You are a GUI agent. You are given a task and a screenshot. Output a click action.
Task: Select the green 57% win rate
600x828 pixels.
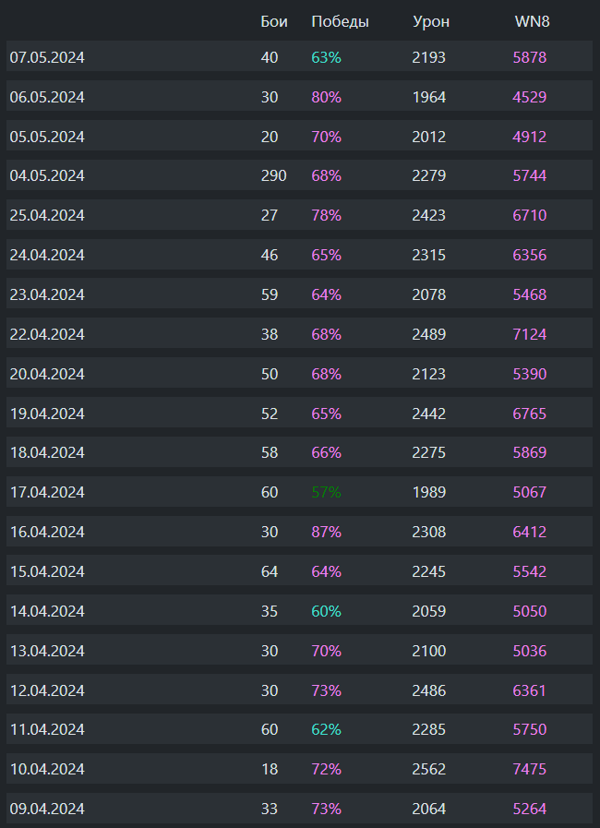[x=326, y=492]
